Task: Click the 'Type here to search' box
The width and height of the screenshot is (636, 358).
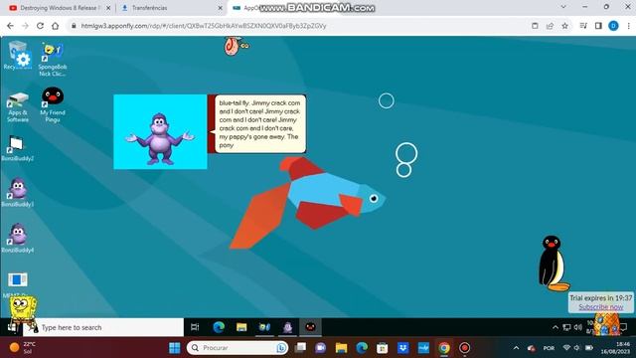Action: (103, 327)
